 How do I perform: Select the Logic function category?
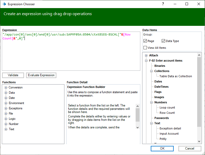tap(12, 119)
